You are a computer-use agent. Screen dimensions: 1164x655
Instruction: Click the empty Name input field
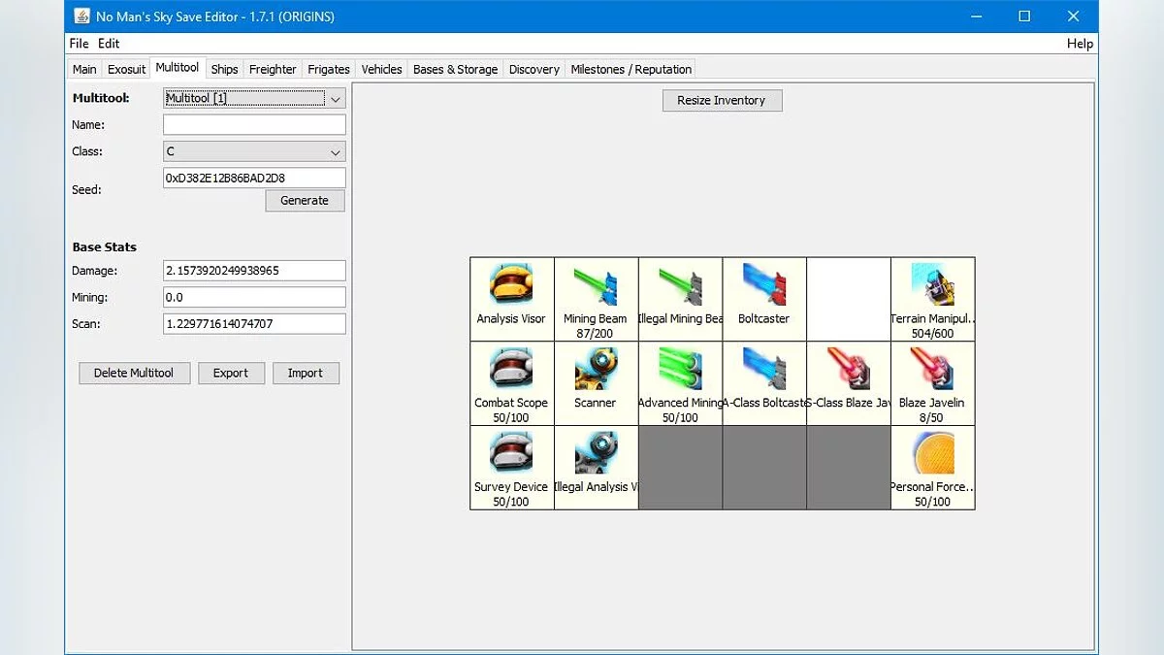coord(254,124)
